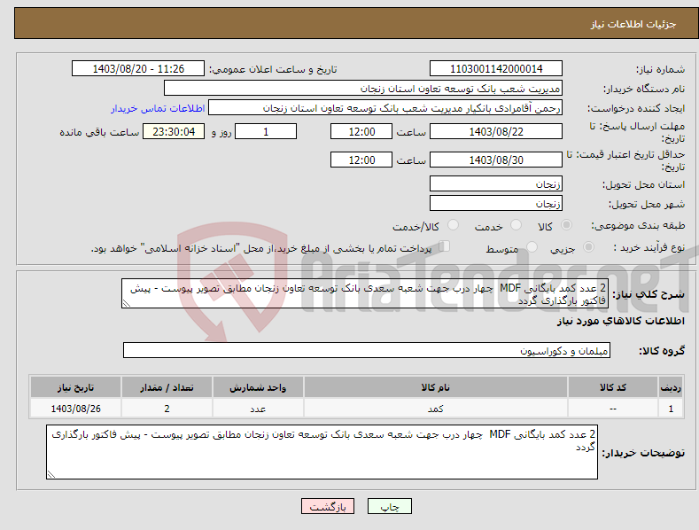Click the ردیف column header

click(671, 387)
